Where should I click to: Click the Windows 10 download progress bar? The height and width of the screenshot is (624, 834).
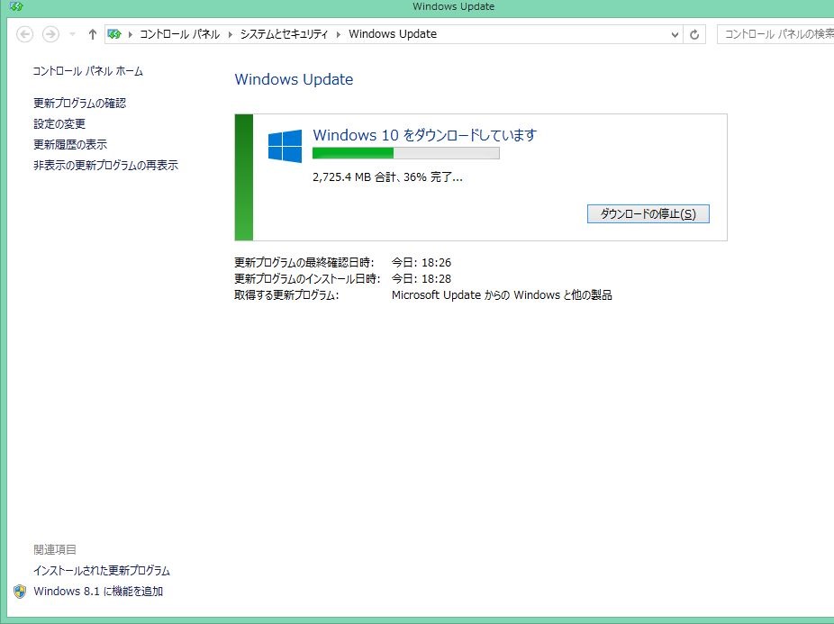pyautogui.click(x=406, y=153)
